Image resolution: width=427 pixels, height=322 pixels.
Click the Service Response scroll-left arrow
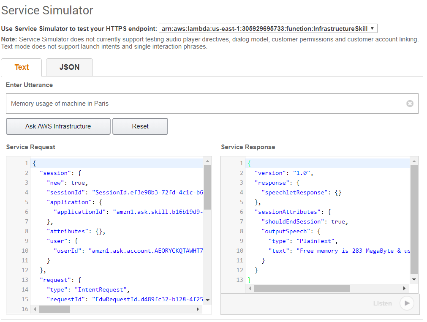pos(250,288)
